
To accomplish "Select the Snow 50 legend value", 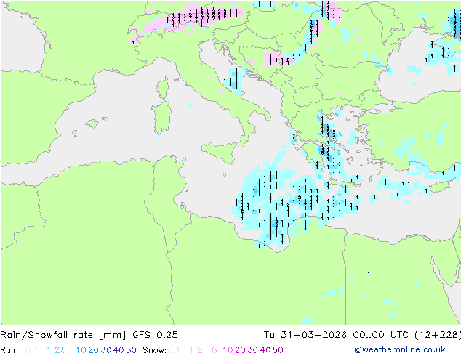I will (278, 350).
